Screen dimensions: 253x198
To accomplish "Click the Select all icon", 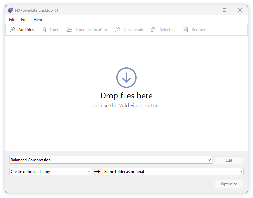I will pyautogui.click(x=154, y=30).
